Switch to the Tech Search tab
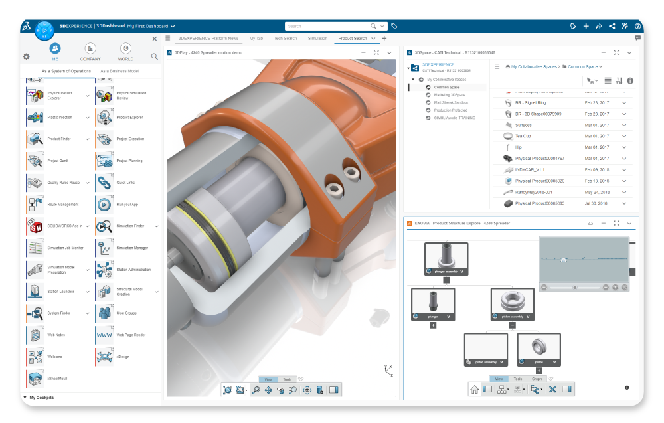This screenshot has height=423, width=664. tap(286, 39)
